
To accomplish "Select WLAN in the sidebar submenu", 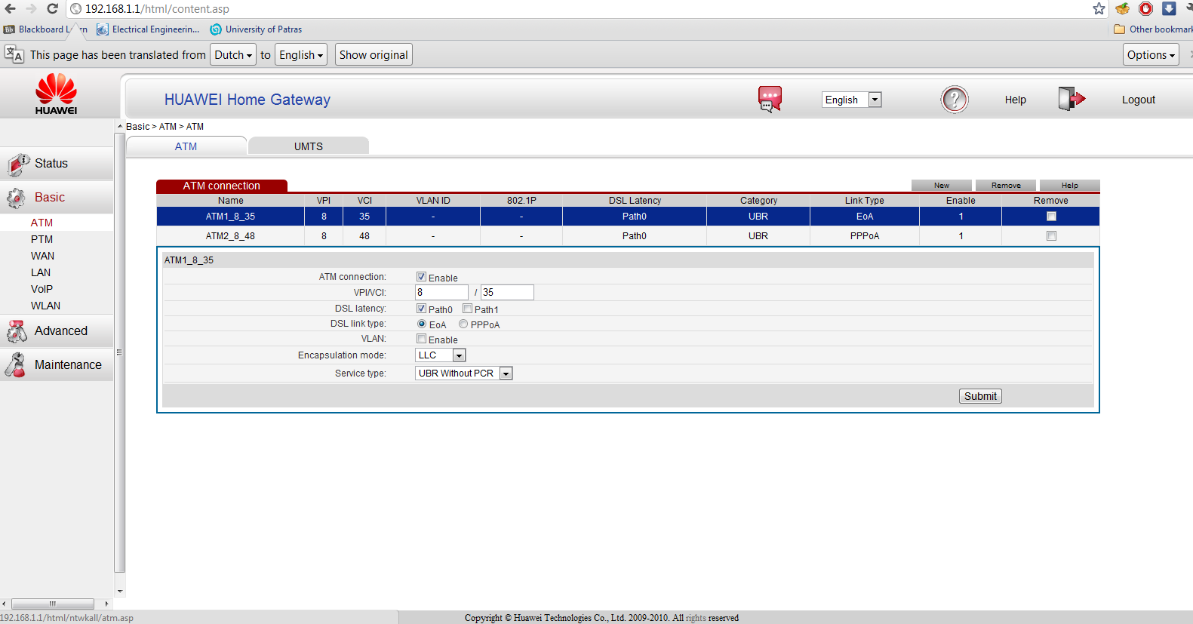I will tap(45, 306).
